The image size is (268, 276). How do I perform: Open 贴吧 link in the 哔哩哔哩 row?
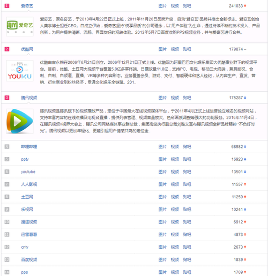pyautogui.click(x=187, y=147)
